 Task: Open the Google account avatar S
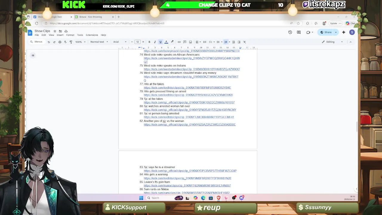pyautogui.click(x=352, y=32)
